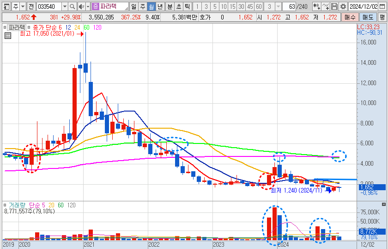Click the add indicator line icon
Viewport: 388px width, 249px height.
325,6
